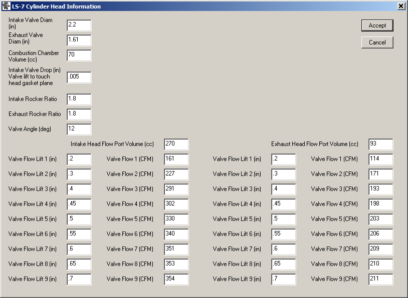Select intake Valve Flow Lift 3 field
The image size is (408, 298).
tap(79, 189)
